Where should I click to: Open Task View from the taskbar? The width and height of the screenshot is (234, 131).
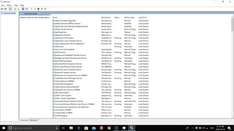[63, 128]
